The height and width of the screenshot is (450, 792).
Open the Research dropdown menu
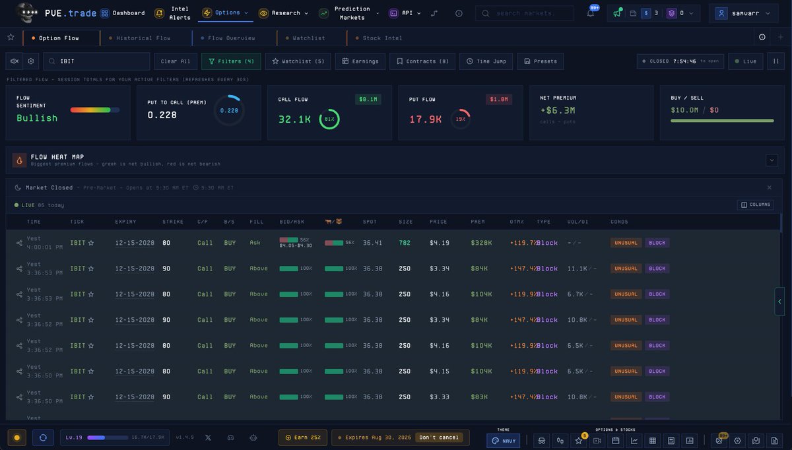click(x=284, y=13)
